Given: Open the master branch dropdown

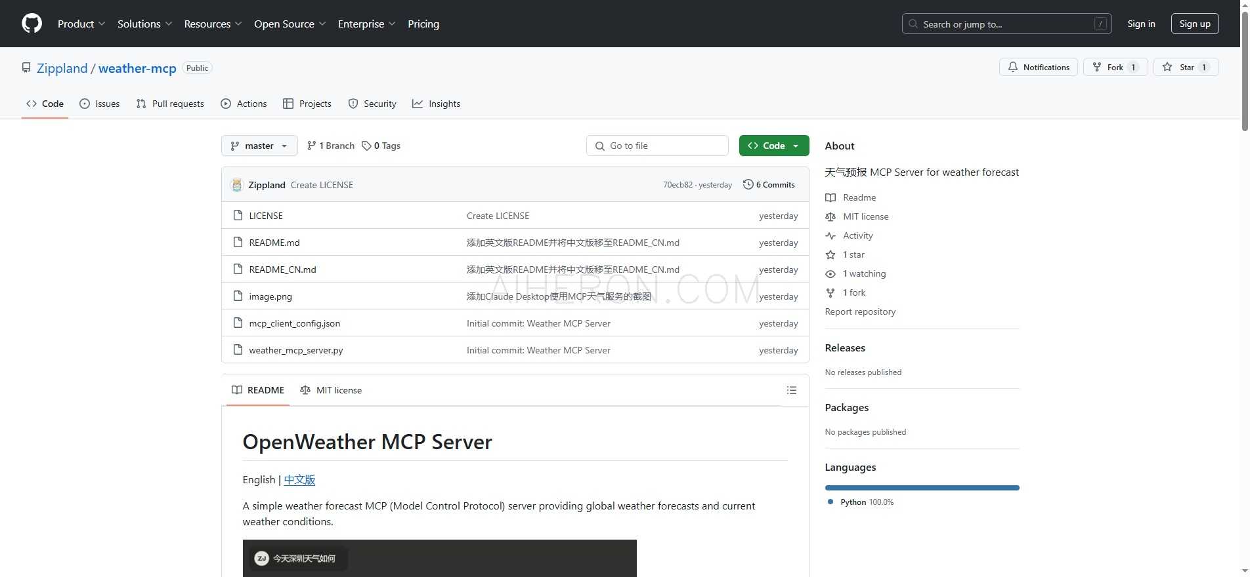Looking at the screenshot, I should [x=259, y=146].
